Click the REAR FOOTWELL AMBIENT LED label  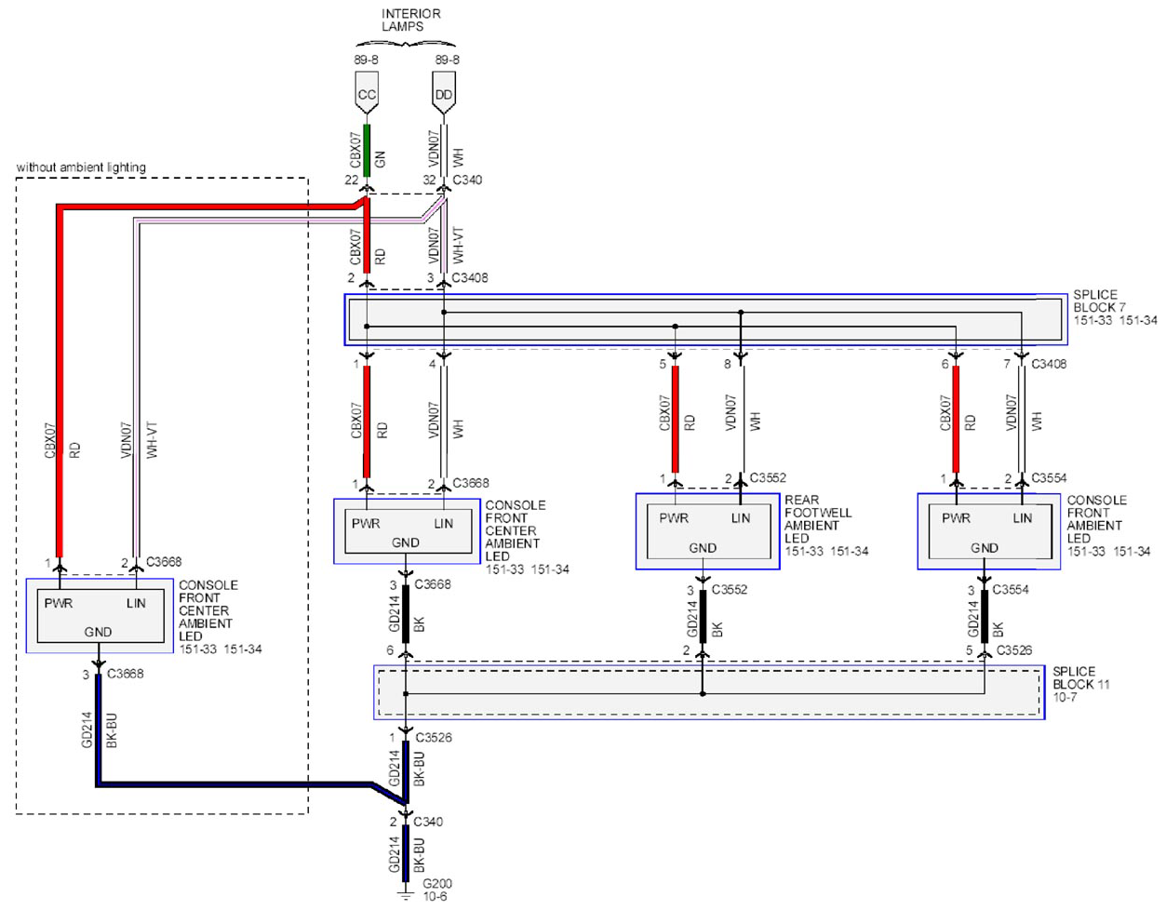[x=818, y=519]
